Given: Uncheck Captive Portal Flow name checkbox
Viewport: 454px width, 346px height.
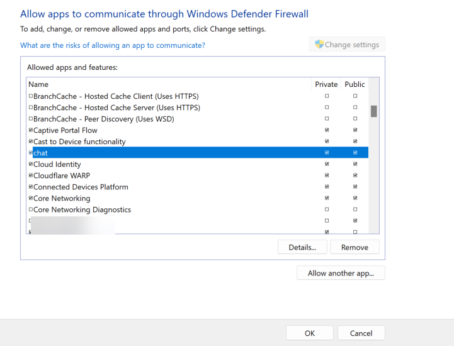Looking at the screenshot, I should (31, 130).
